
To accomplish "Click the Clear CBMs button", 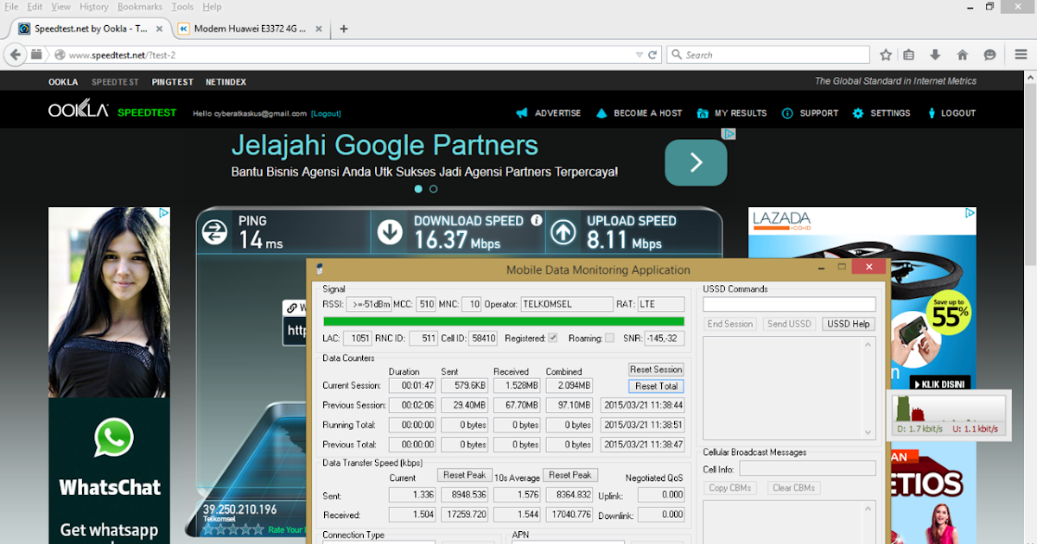I will (x=794, y=488).
